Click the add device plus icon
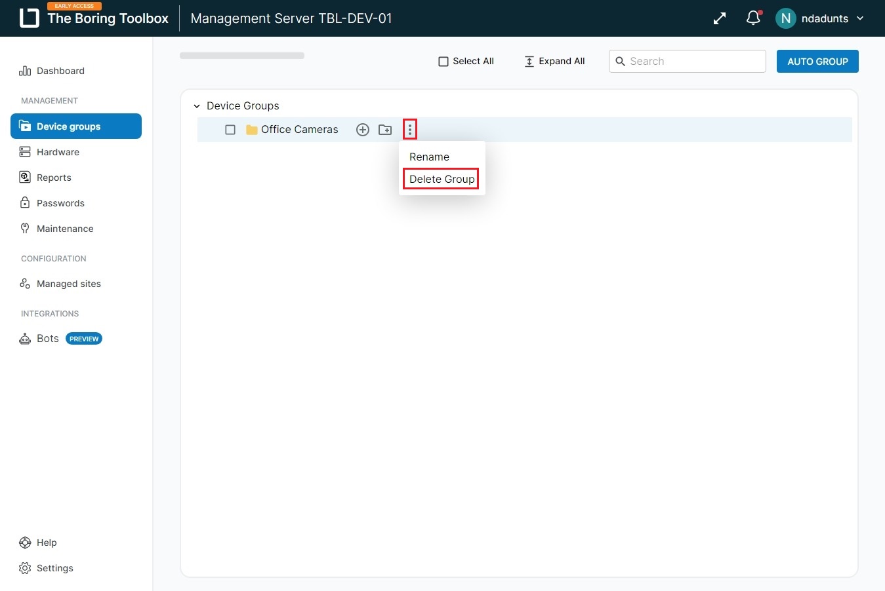Screen dimensions: 885x591 [x=362, y=130]
